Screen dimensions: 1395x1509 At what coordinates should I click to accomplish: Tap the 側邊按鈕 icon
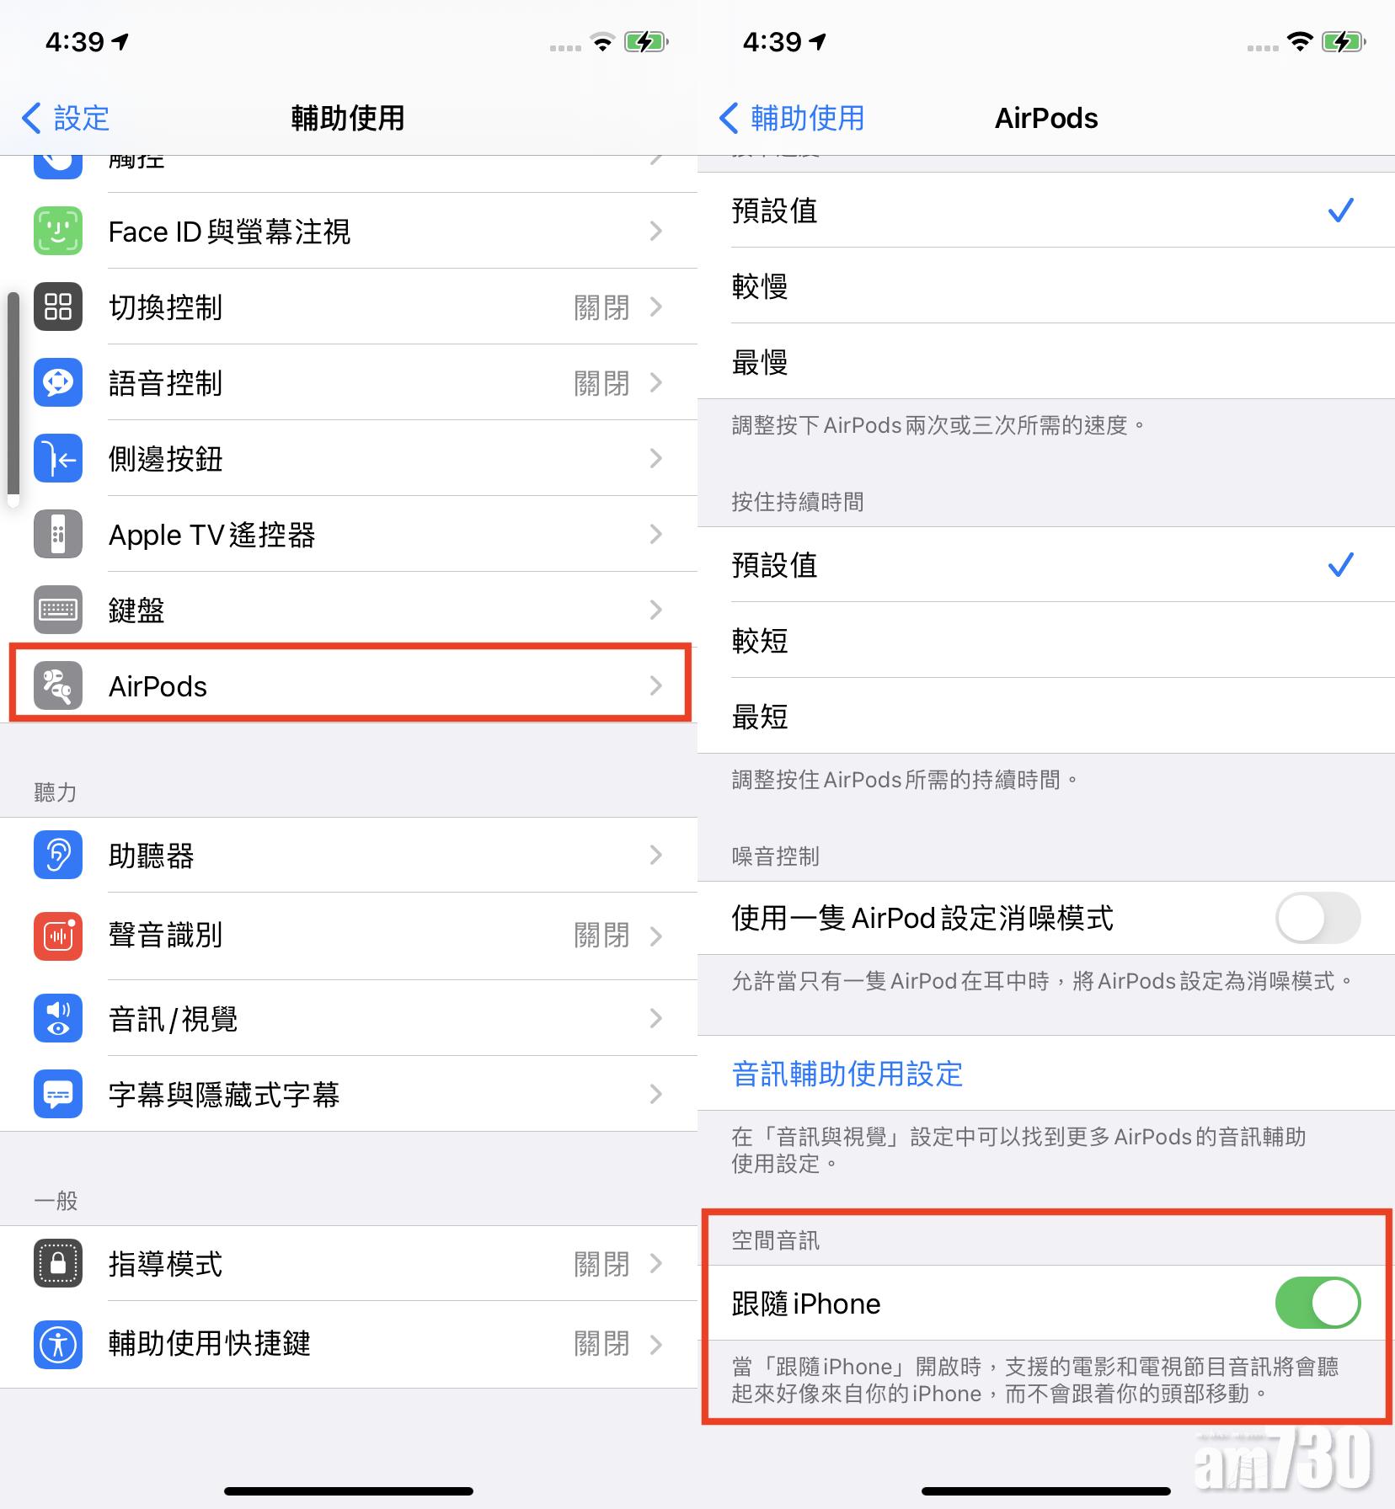pos(58,458)
